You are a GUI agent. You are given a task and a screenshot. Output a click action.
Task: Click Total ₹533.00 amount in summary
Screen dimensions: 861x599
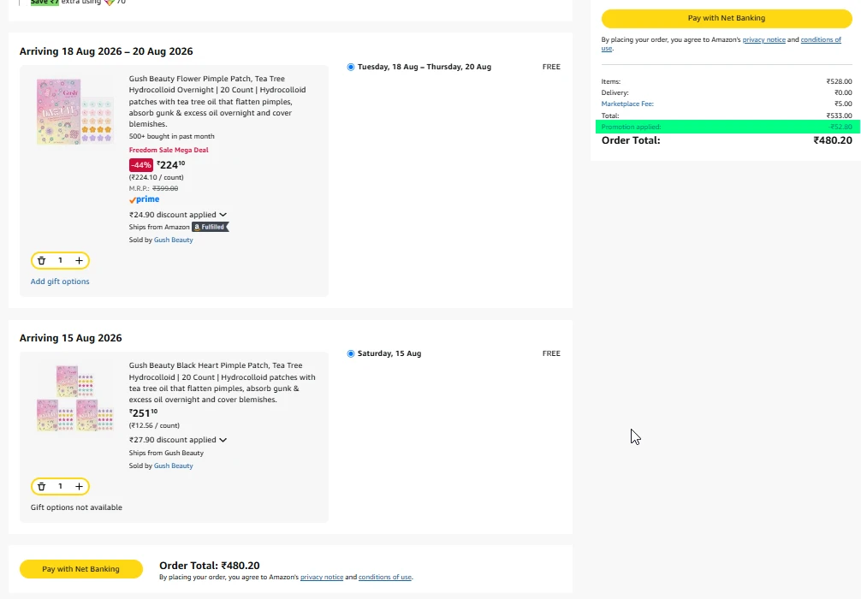point(839,116)
